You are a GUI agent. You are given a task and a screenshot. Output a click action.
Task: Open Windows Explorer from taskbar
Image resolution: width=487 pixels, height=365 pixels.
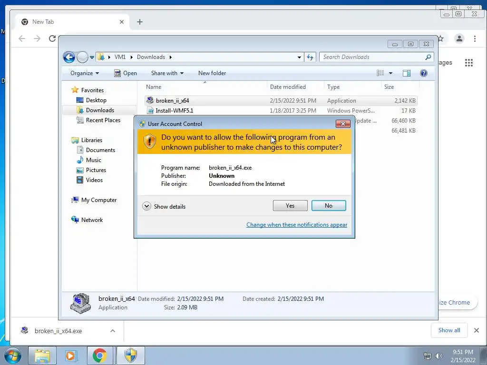(x=42, y=355)
